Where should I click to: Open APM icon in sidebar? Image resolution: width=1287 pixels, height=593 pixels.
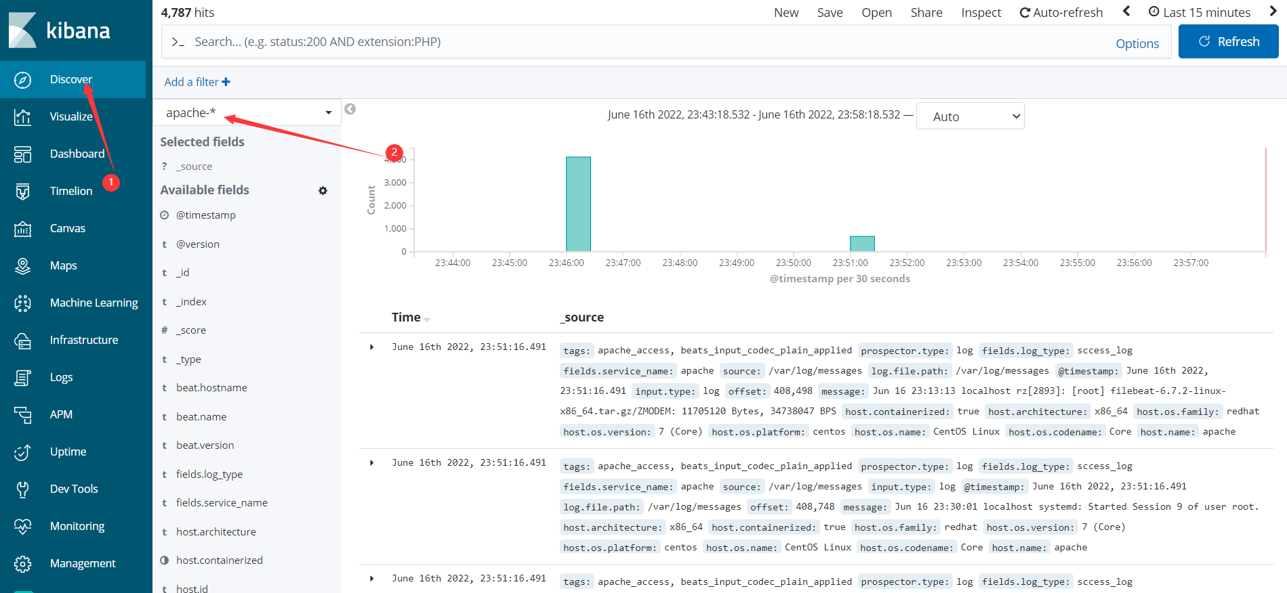22,415
